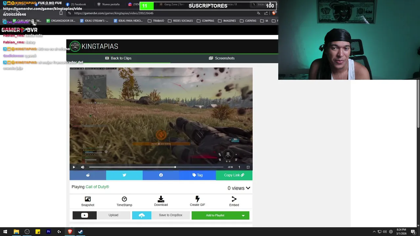420x236 pixels.
Task: Open File Explorer from the taskbar
Action: click(16, 232)
